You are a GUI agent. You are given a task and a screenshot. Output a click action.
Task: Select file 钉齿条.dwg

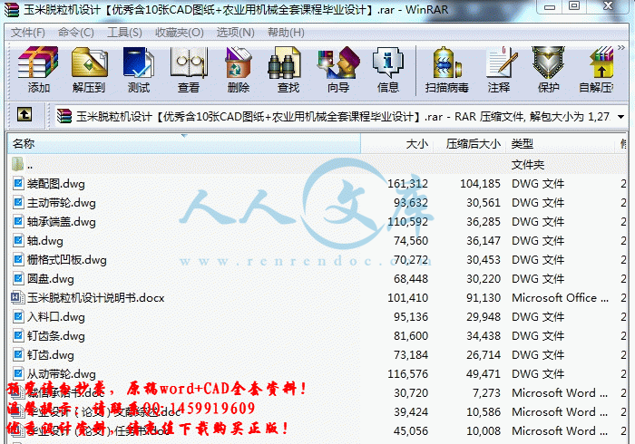[317, 335]
